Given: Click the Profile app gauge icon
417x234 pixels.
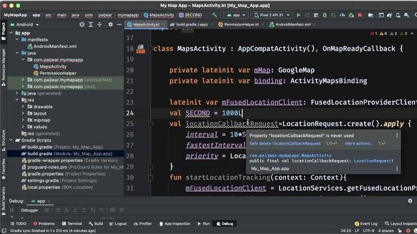Looking at the screenshot, I should click(342, 15).
